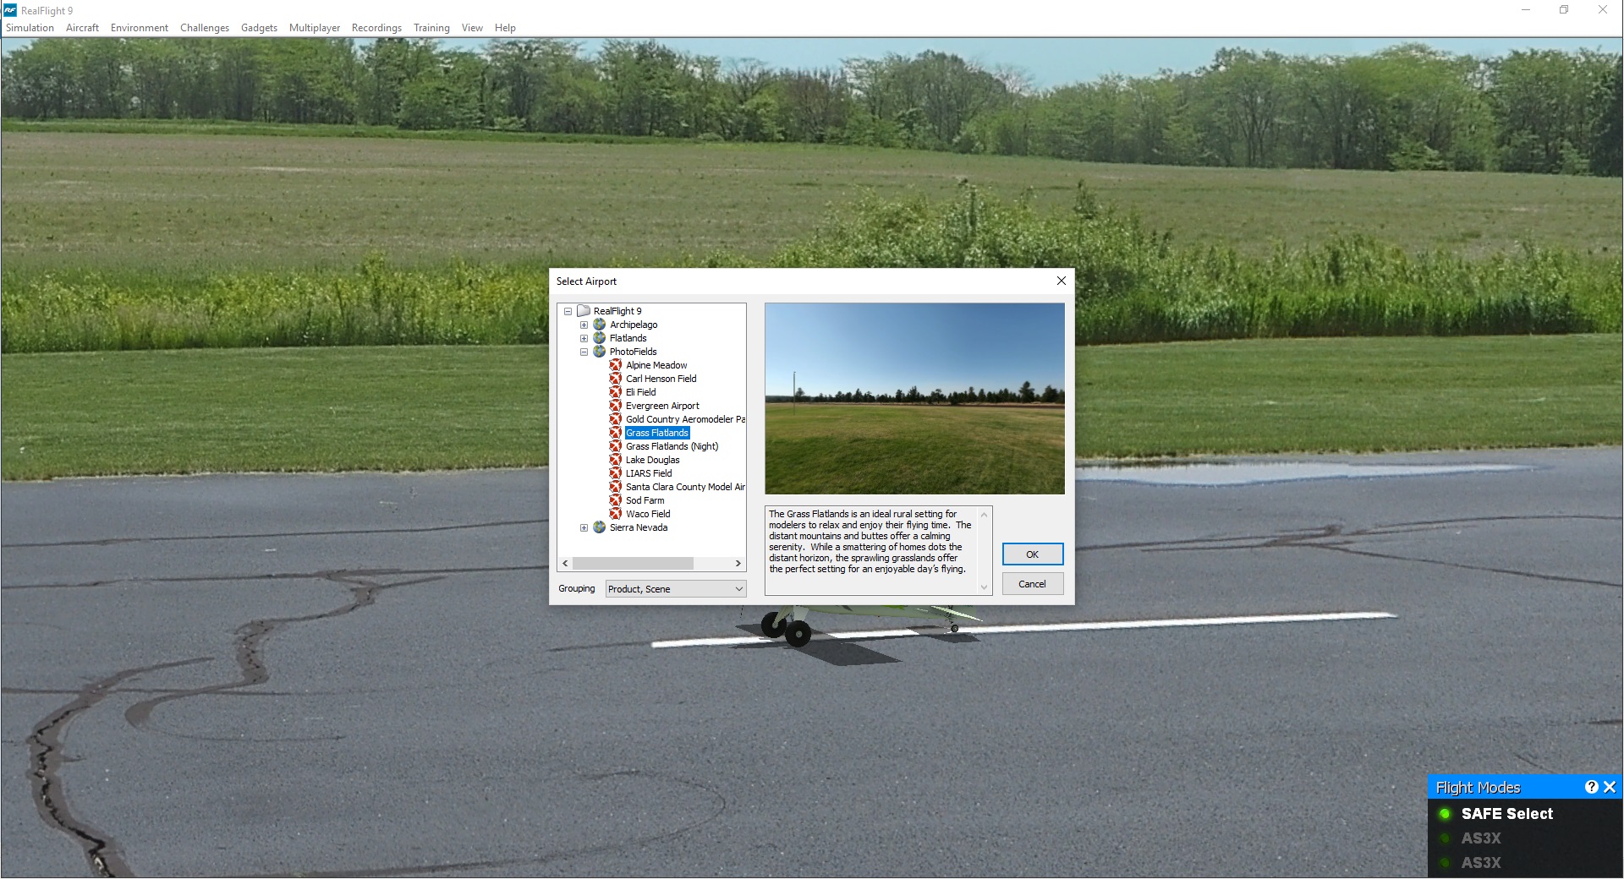Close the Flight Modes gadget
Screen dimensions: 1624x879
point(1610,787)
